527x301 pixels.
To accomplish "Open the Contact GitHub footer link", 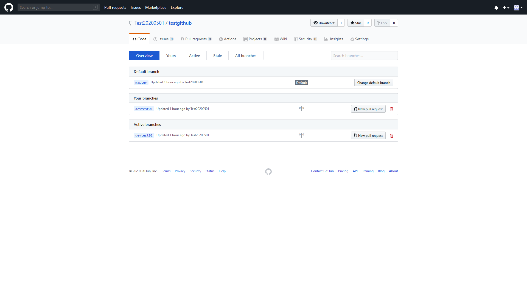I will 322,171.
